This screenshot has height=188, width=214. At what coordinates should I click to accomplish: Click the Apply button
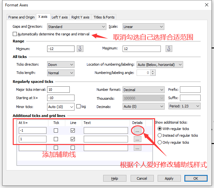(x=169, y=178)
